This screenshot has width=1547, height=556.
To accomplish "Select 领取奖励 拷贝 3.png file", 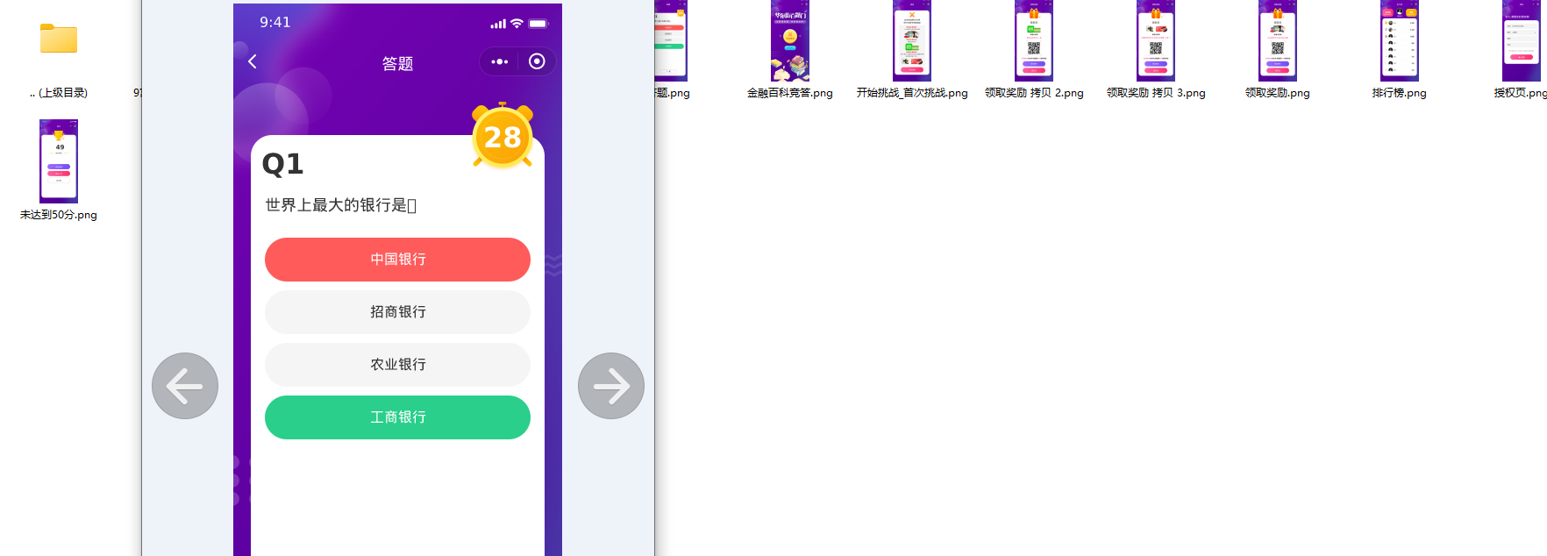I will pos(1156,41).
